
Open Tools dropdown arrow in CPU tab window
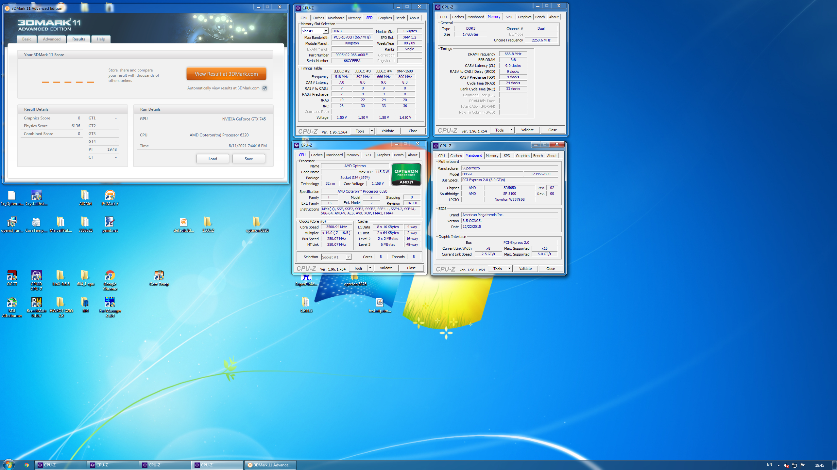pos(370,268)
